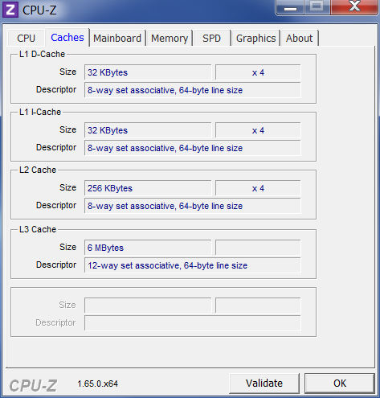
Task: Click the OK button
Action: pos(340,384)
